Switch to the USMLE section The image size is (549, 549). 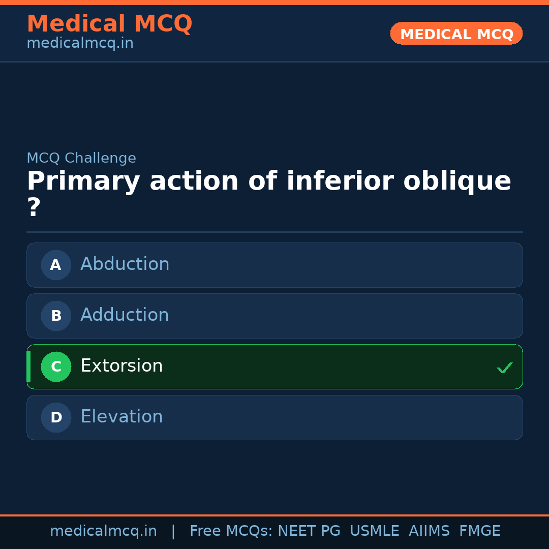(375, 530)
